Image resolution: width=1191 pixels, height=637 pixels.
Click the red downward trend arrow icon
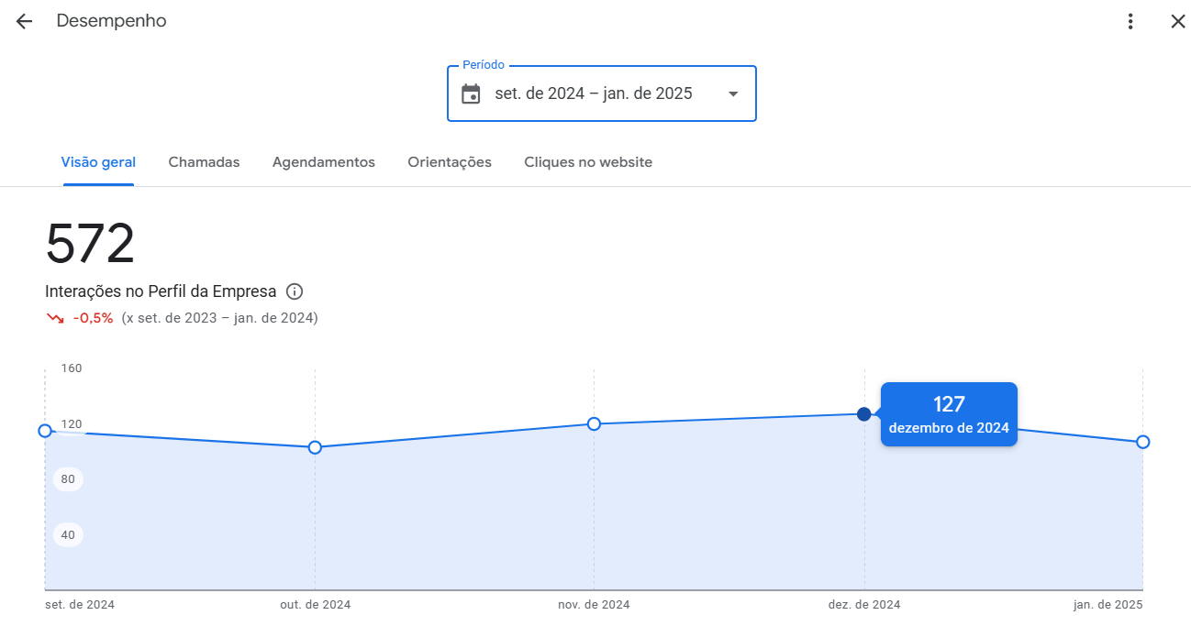(x=55, y=318)
